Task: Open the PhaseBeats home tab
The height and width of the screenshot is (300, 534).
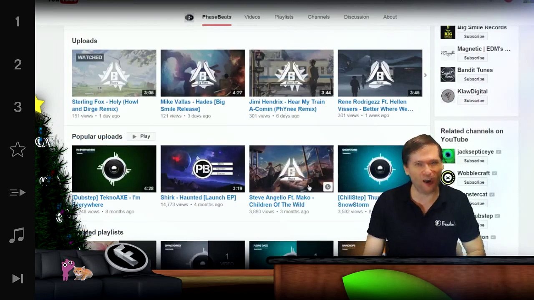Action: click(217, 17)
